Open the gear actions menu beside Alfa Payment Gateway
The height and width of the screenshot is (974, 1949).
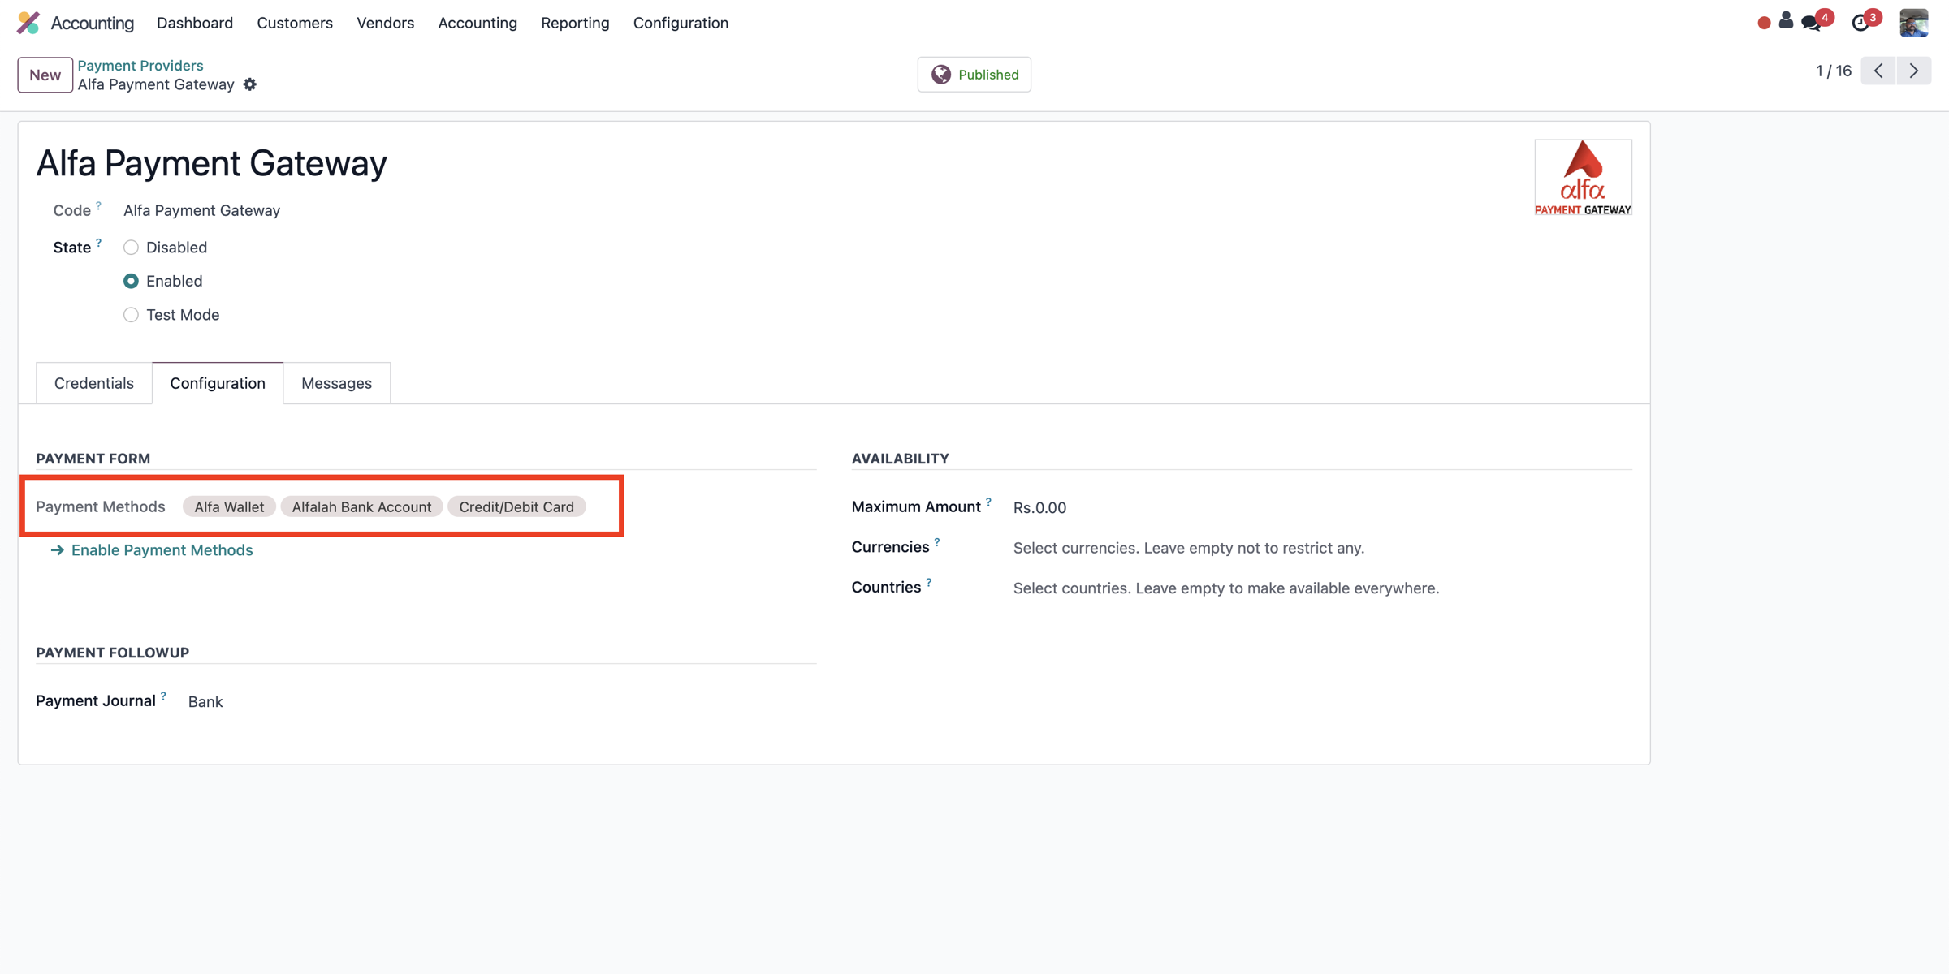[x=250, y=84]
